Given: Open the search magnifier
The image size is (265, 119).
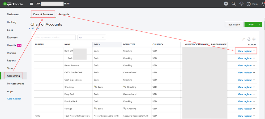Looking at the screenshot, I should pyautogui.click(x=234, y=4).
